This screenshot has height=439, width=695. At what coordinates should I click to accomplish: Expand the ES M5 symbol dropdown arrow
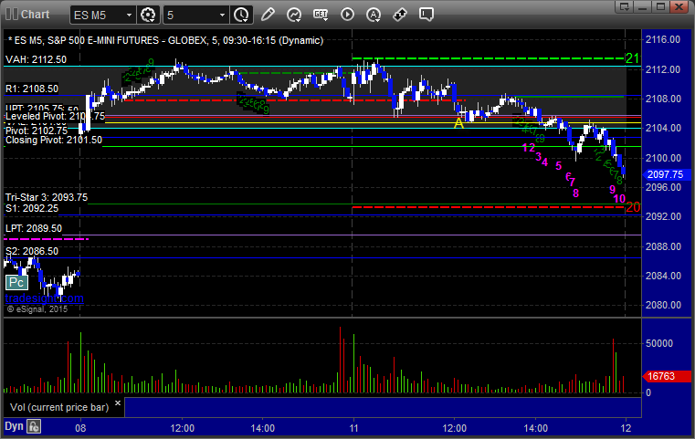pyautogui.click(x=129, y=16)
